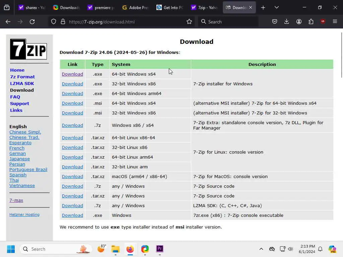The height and width of the screenshot is (257, 343).
Task: Download the macOS console version
Action: pyautogui.click(x=72, y=177)
